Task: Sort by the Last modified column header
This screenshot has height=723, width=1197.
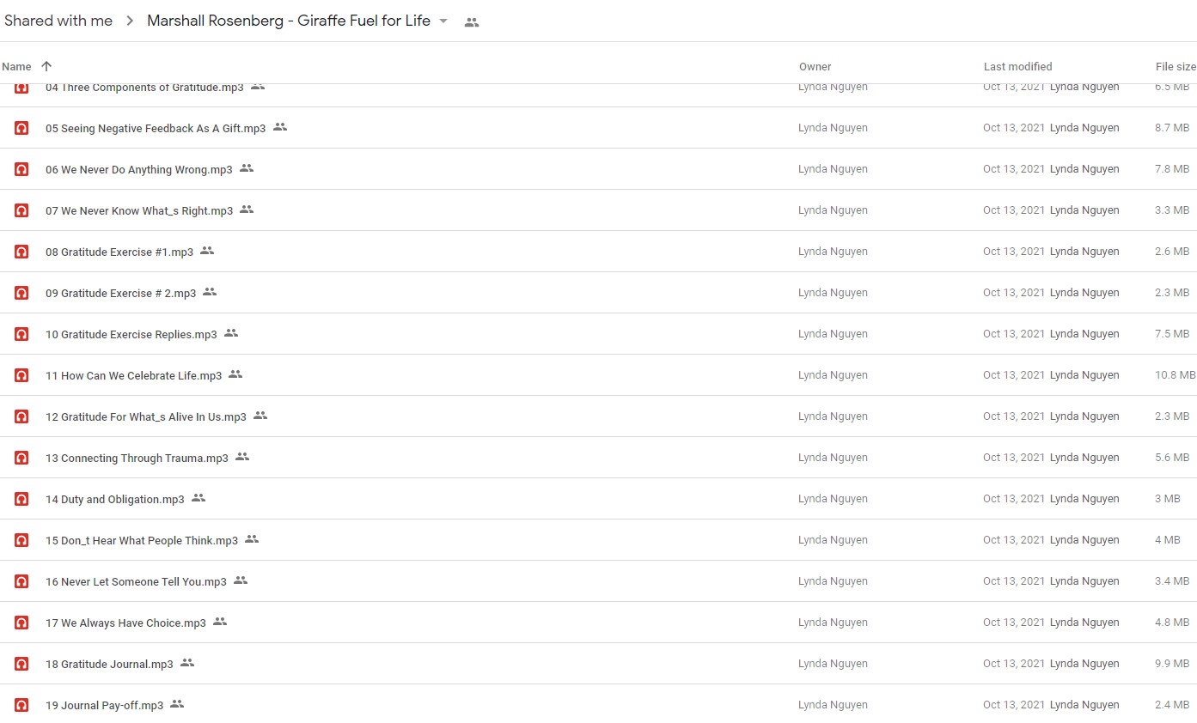Action: (x=1018, y=66)
